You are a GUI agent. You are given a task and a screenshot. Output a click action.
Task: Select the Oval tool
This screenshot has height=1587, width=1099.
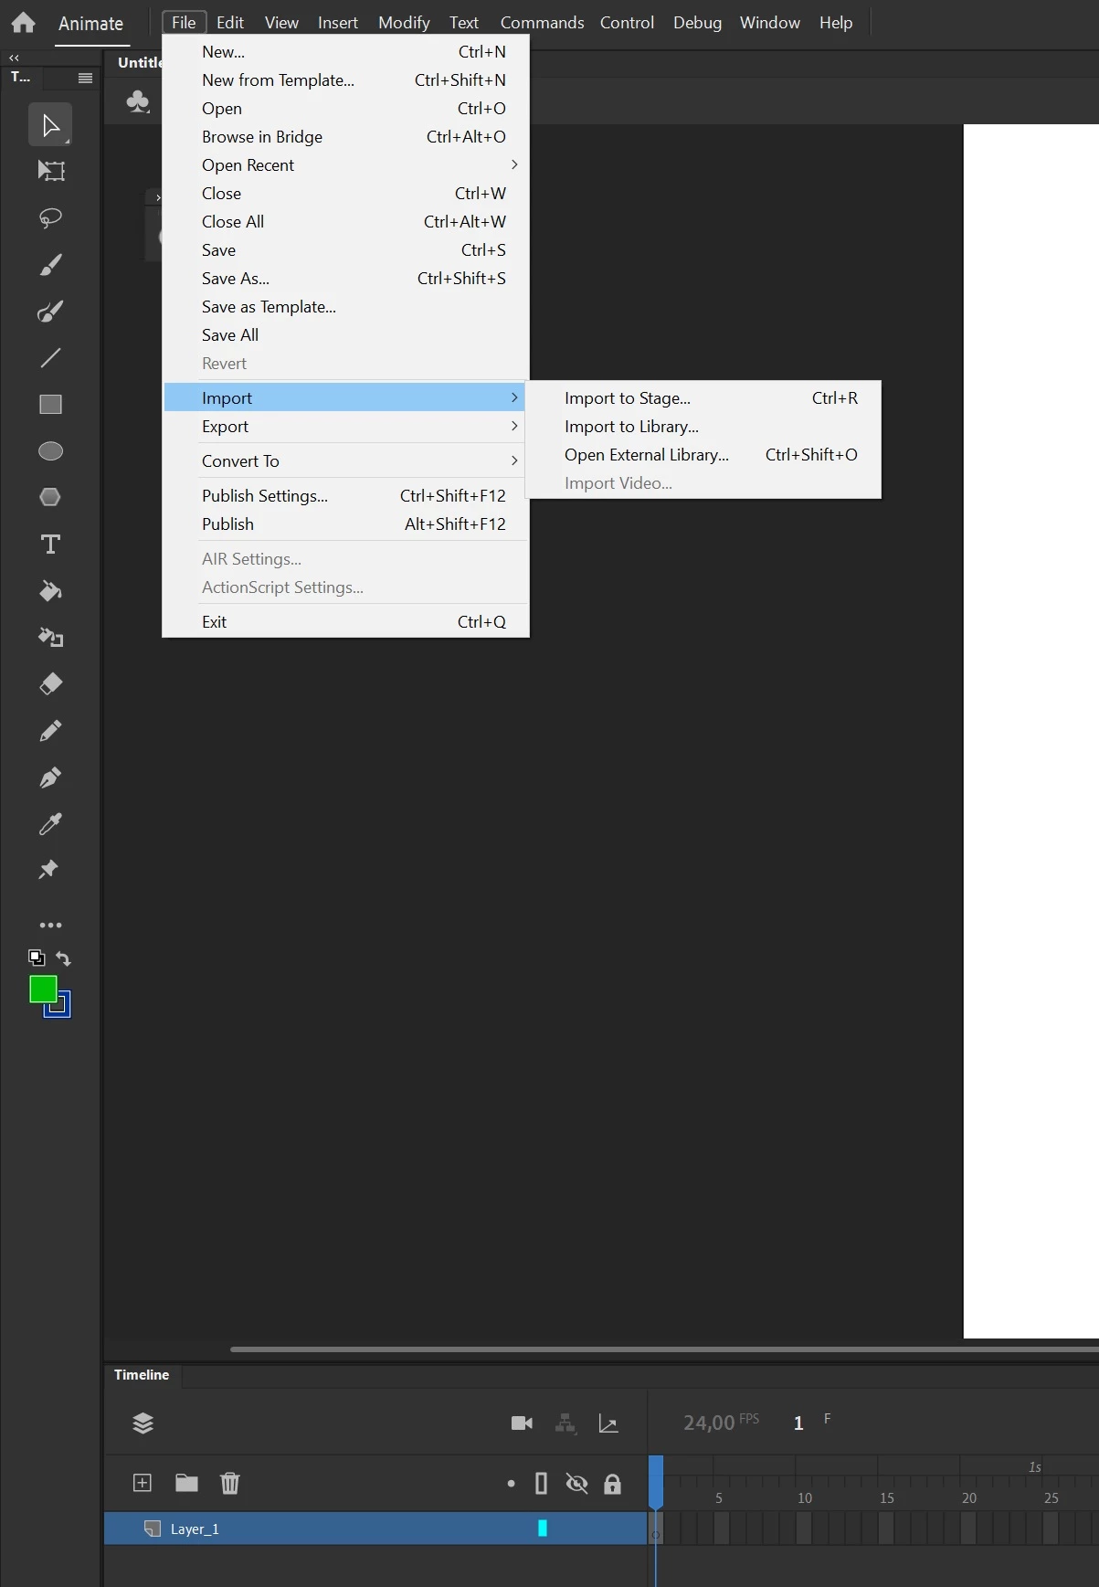[50, 451]
